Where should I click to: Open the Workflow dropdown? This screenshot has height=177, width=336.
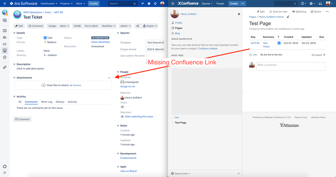point(108,26)
